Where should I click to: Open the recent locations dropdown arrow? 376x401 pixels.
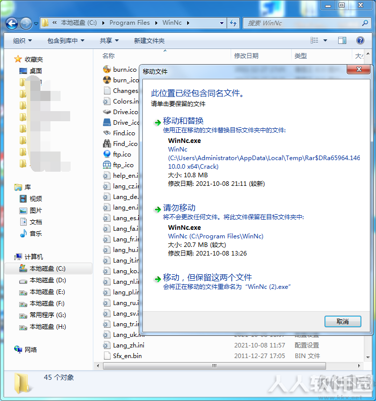(x=36, y=24)
